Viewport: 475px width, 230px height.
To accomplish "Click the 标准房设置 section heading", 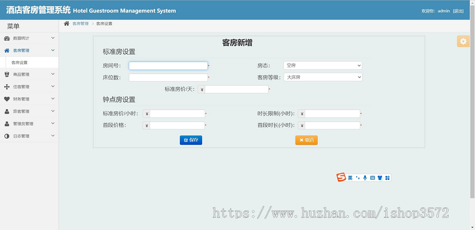I will pos(119,52).
